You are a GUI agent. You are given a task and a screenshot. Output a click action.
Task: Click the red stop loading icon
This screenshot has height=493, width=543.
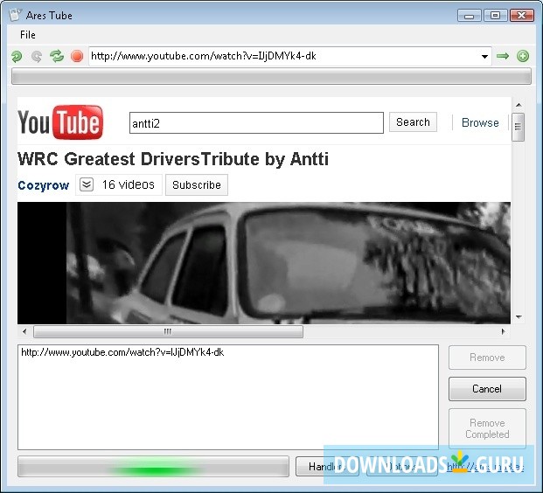click(x=77, y=56)
